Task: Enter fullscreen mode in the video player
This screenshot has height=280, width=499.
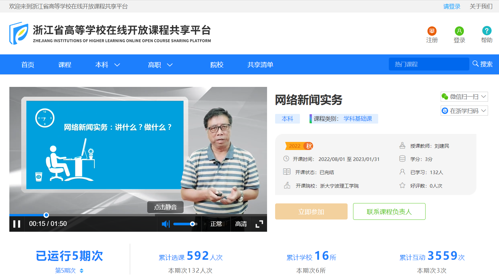Action: pyautogui.click(x=259, y=224)
